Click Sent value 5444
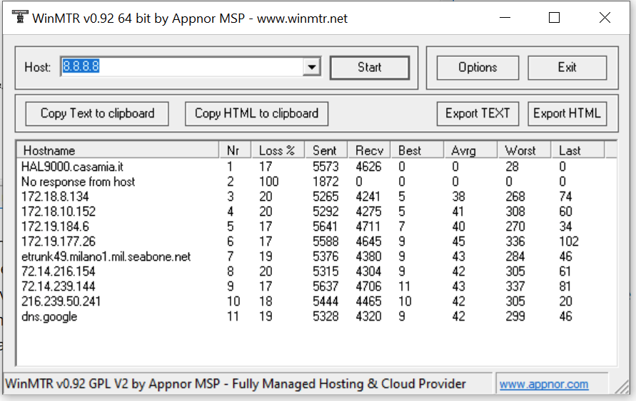 click(325, 301)
